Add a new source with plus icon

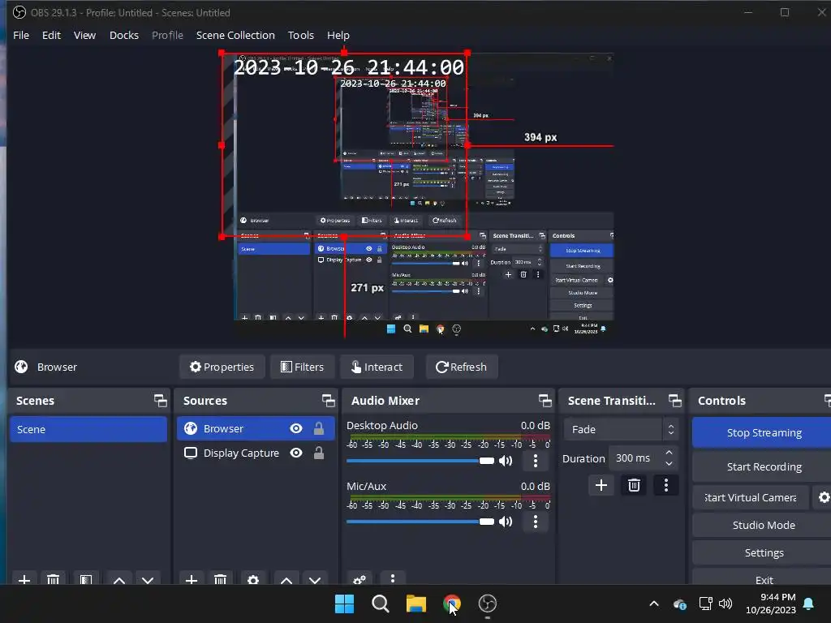[192, 579]
